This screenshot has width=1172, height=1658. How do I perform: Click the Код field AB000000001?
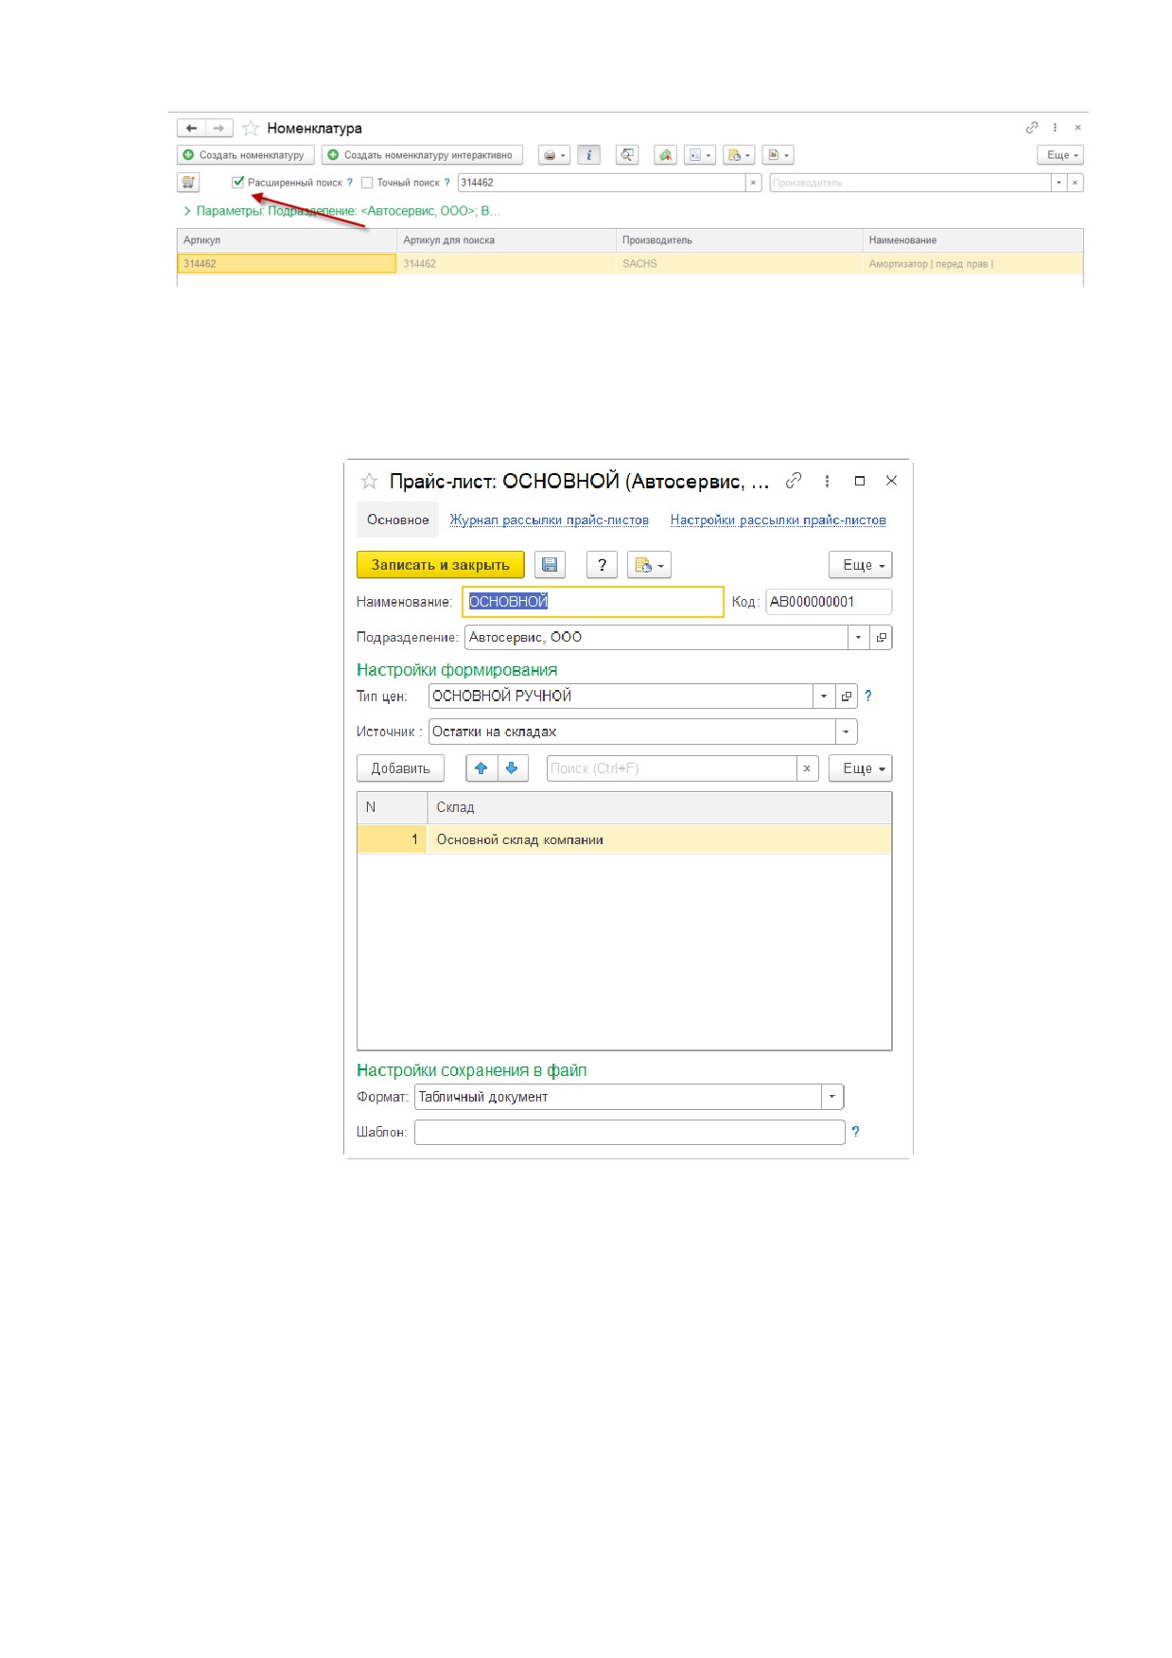point(829,602)
